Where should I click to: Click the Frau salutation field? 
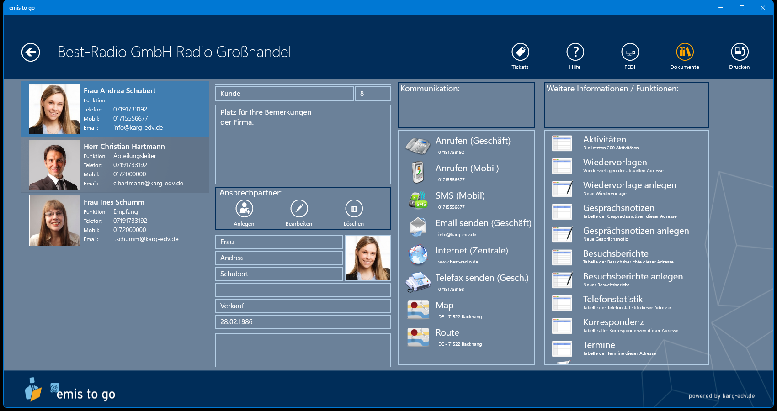pyautogui.click(x=279, y=242)
